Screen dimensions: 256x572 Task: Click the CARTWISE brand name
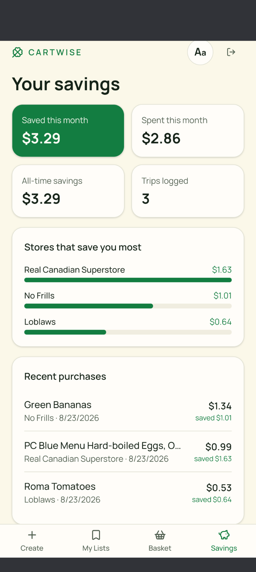55,52
